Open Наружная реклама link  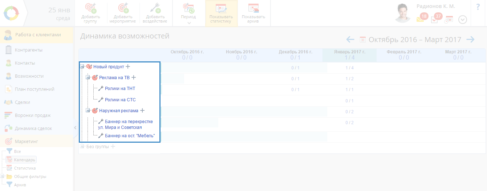pos(119,111)
